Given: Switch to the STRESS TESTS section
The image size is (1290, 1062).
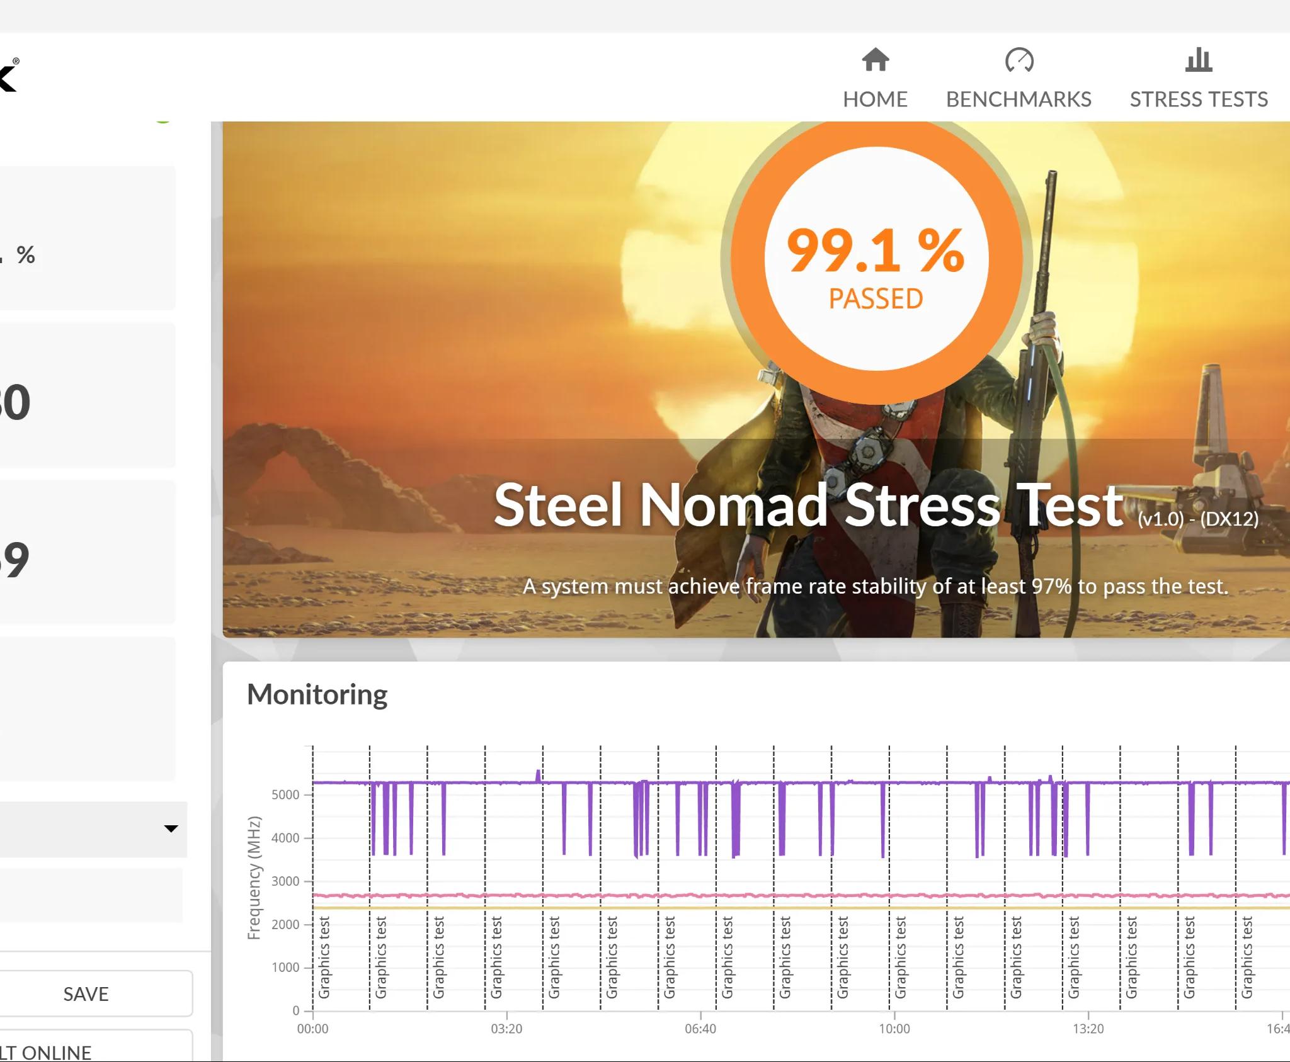Looking at the screenshot, I should tap(1199, 78).
